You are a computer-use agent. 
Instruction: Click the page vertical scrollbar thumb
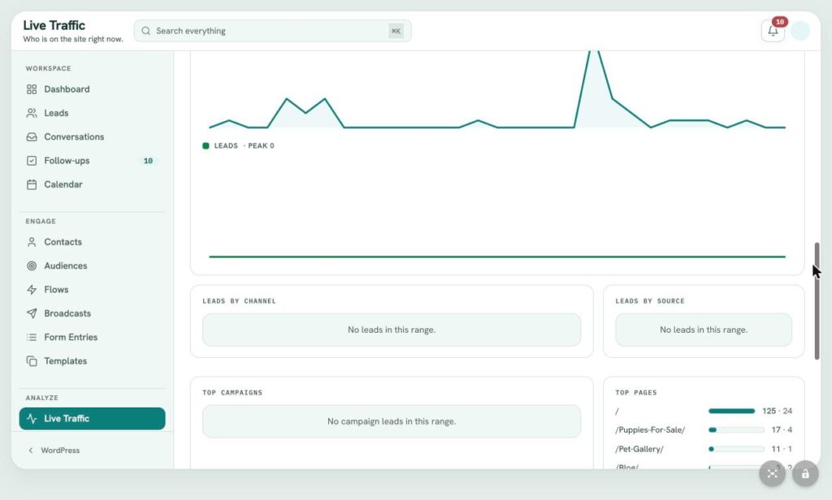pos(817,300)
